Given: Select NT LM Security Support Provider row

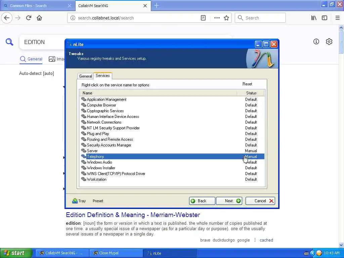Looking at the screenshot, I should click(x=172, y=128).
